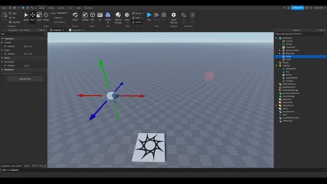Open the Terrain Editor
Viewport: 327px width, 184px height.
(75, 16)
